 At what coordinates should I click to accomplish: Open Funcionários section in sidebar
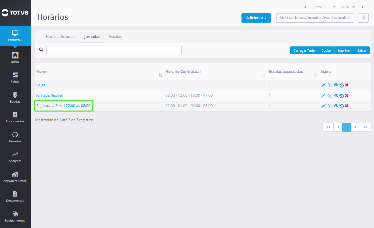tap(15, 117)
